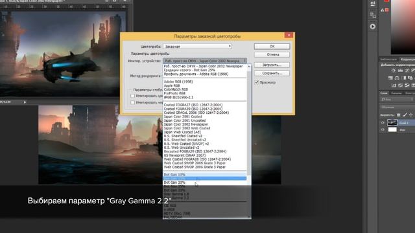This screenshot has width=415, height=233.
Task: Choose Apple RGB profile
Action: [x=205, y=85]
